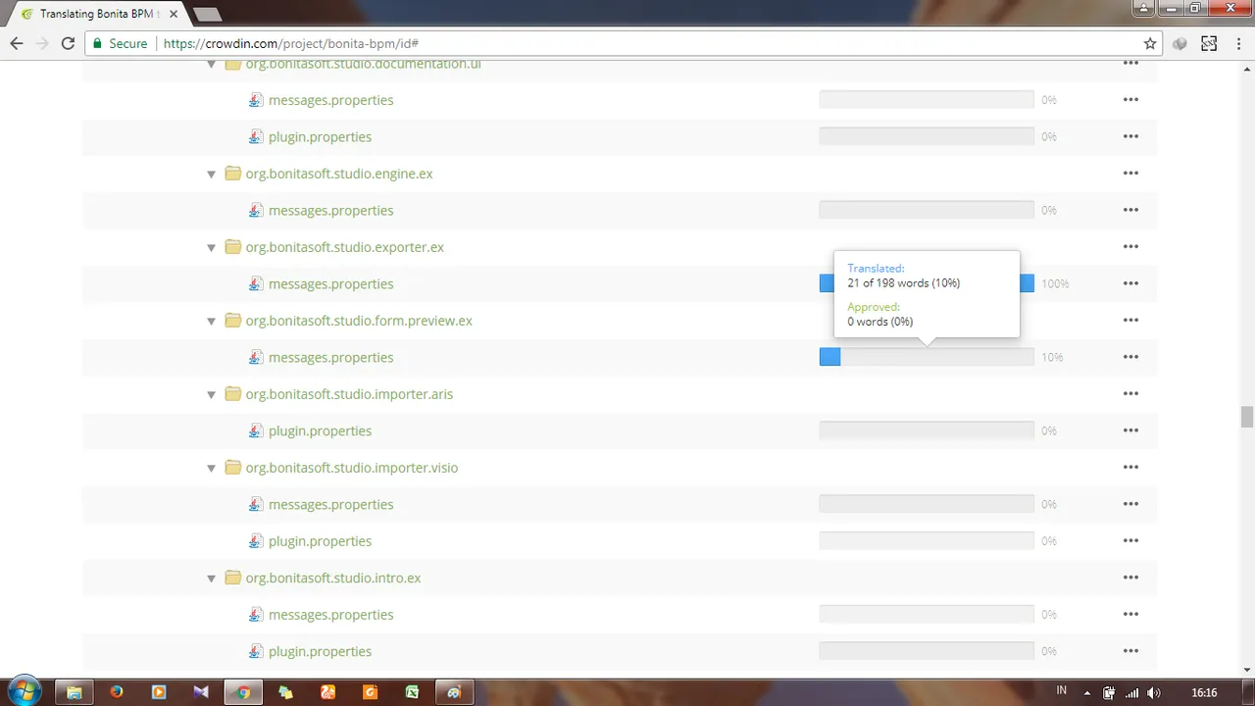Viewport: 1255px width, 706px height.
Task: Click file icon of engine.ex messages.properties
Action: (x=256, y=210)
